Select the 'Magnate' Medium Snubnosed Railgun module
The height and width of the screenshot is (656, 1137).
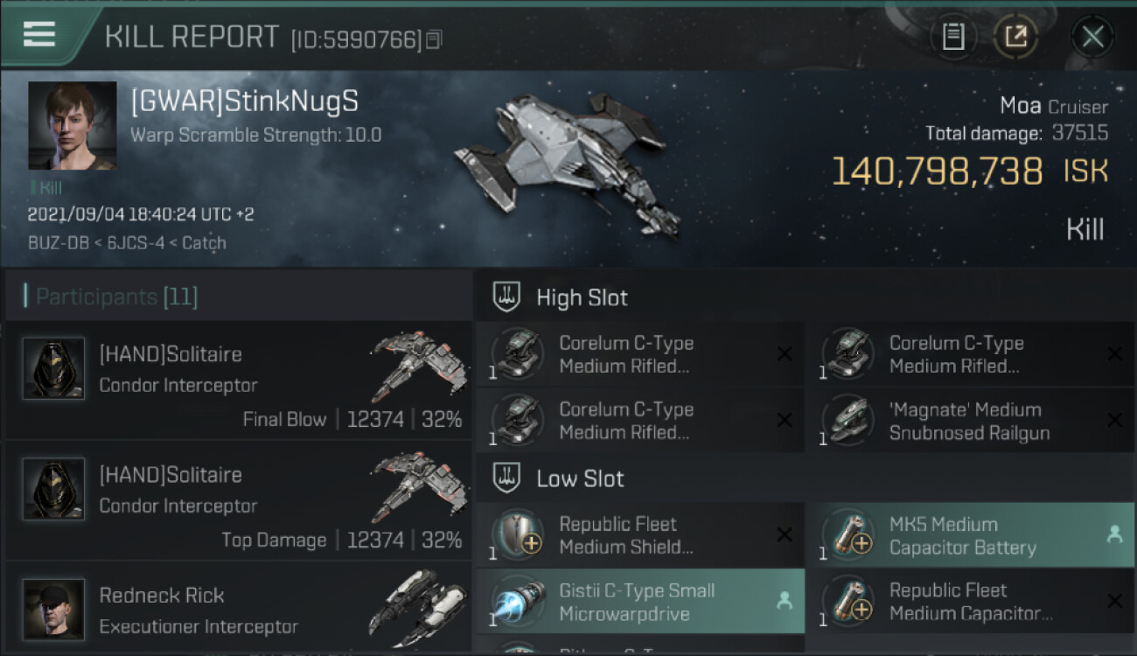(969, 422)
